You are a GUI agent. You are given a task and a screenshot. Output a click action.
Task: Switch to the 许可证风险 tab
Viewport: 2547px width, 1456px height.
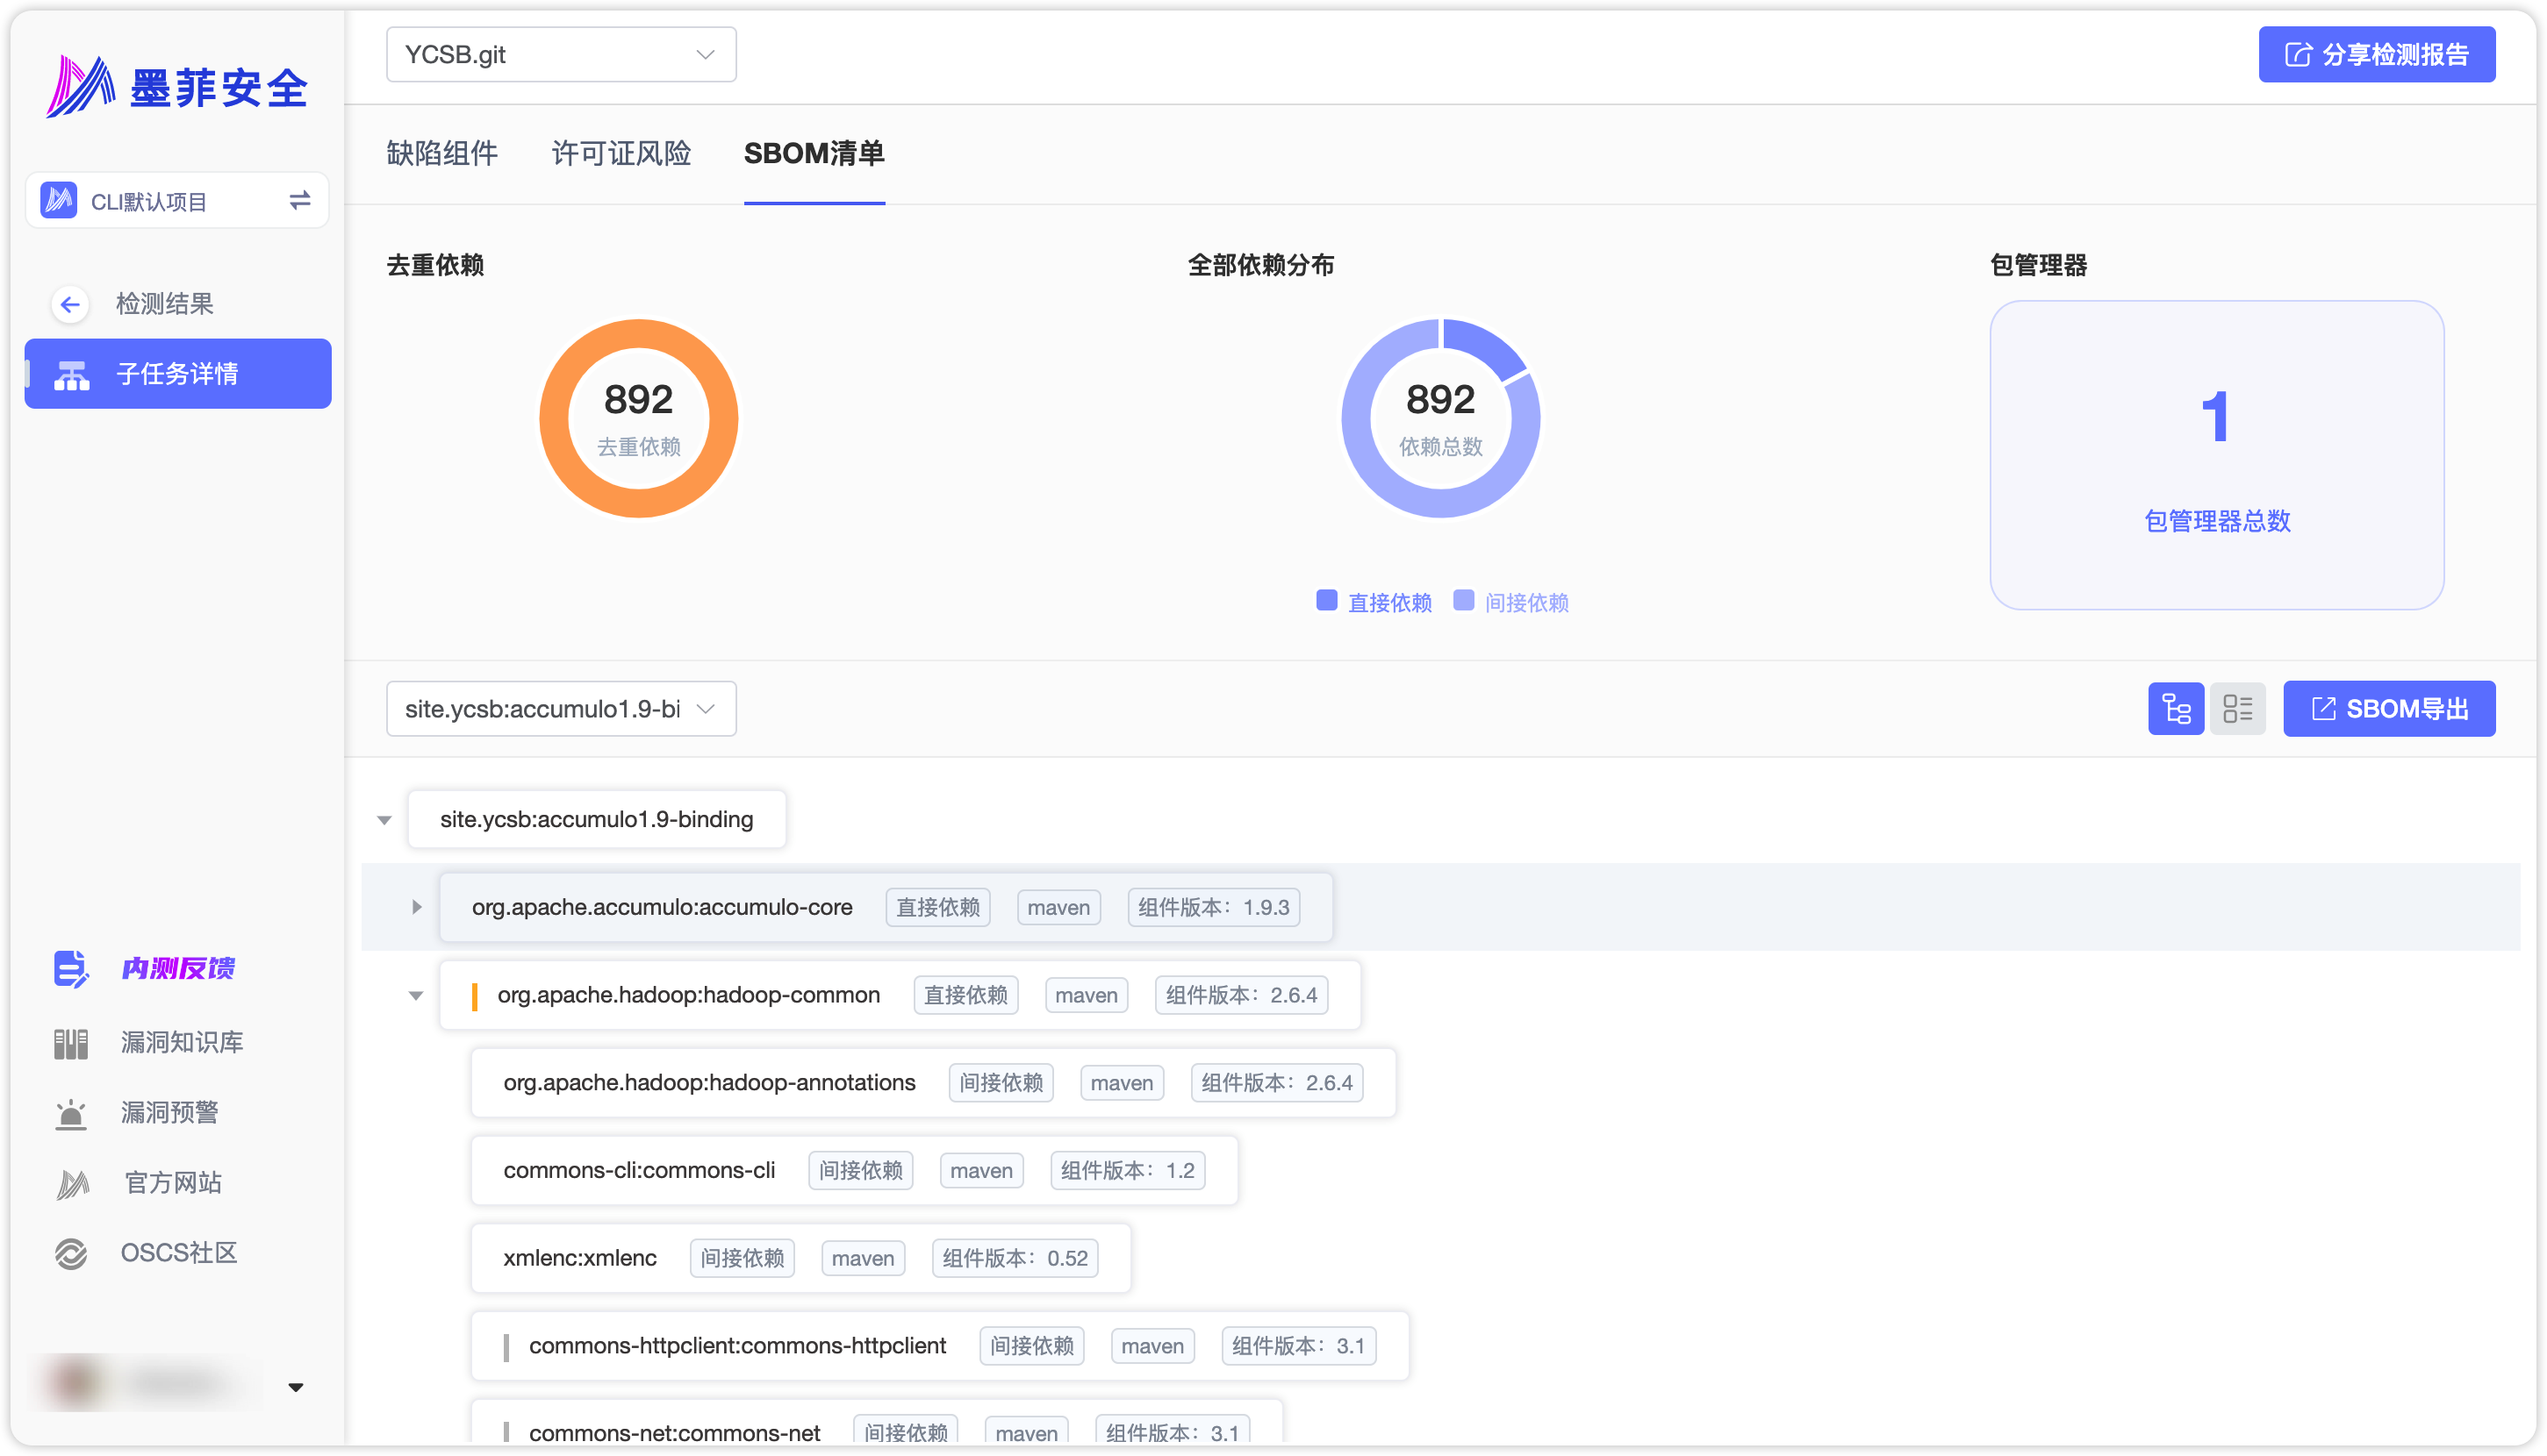pyautogui.click(x=621, y=153)
